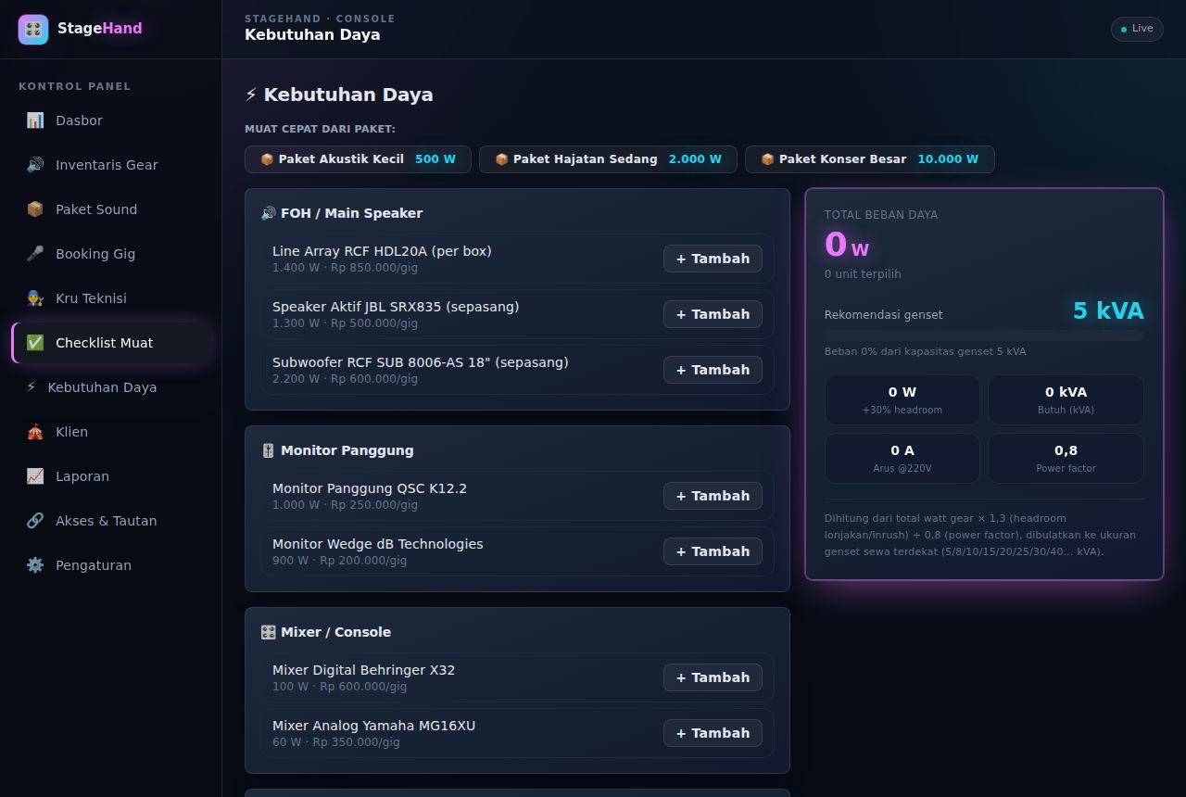Add Line Array RCF HDL20A
Viewport: 1186px width, 797px height.
tap(713, 259)
